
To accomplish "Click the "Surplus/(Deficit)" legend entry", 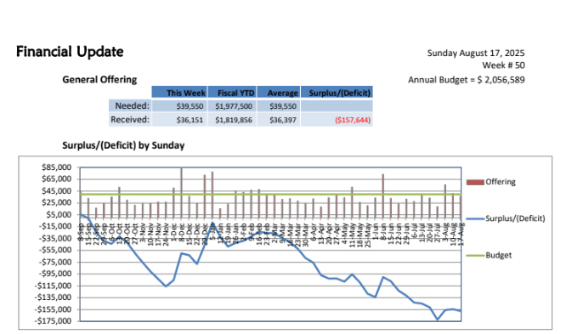I will [515, 218].
